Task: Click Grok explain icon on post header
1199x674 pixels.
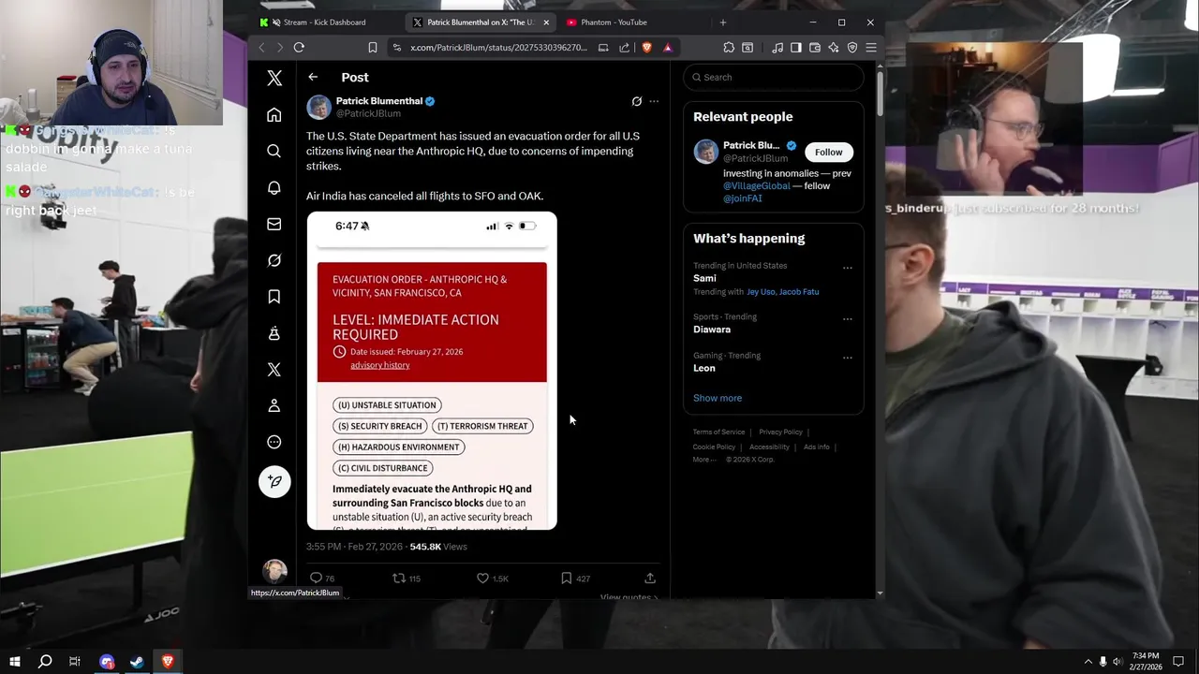Action: click(637, 101)
